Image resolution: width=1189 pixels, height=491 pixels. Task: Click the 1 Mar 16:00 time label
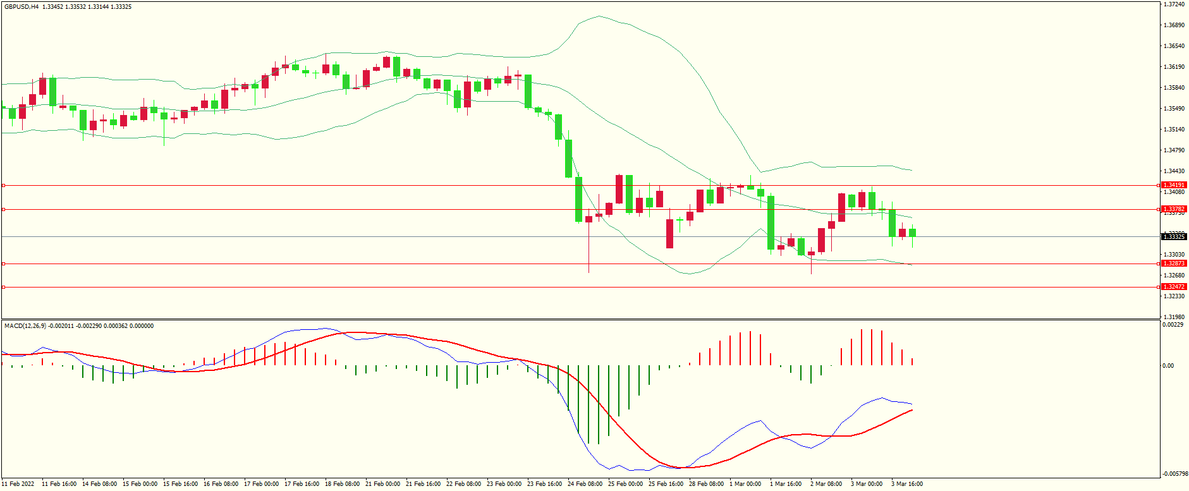pos(785,484)
